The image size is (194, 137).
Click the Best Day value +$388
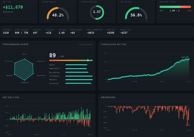tap(111, 33)
